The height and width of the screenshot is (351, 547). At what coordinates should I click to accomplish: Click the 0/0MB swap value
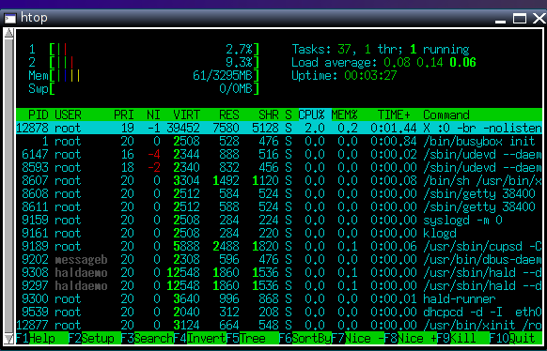(x=236, y=88)
